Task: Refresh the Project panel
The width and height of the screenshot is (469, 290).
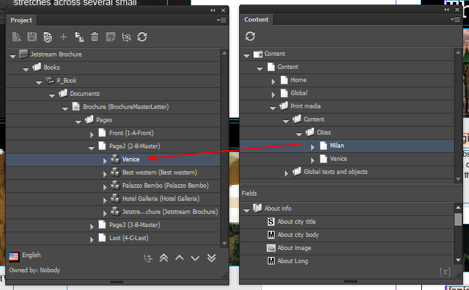Action: 141,37
